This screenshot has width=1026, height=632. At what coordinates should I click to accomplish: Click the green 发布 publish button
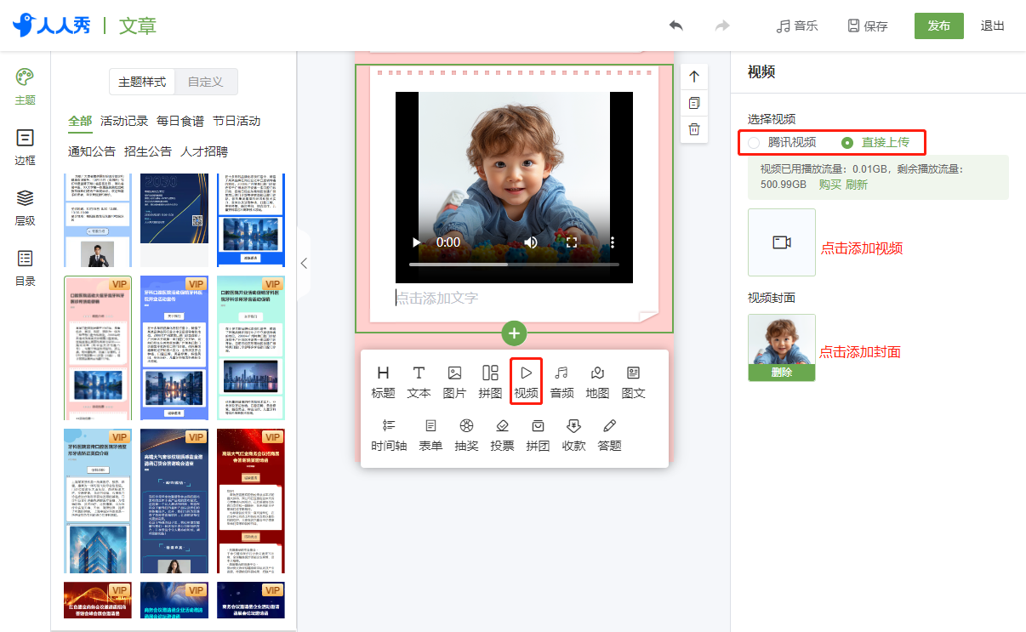[939, 26]
